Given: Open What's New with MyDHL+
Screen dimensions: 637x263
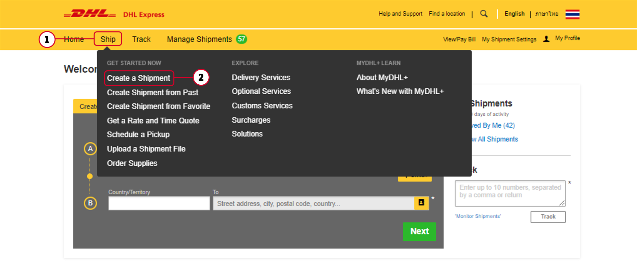Looking at the screenshot, I should tap(400, 91).
